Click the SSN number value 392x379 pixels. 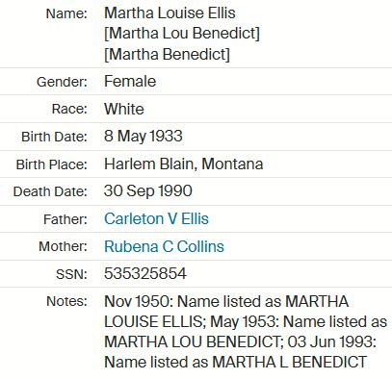coord(145,274)
